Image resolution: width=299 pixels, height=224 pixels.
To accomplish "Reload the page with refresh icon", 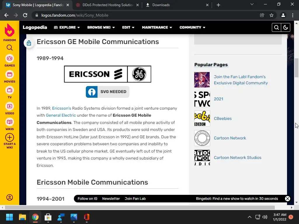I will coord(25,15).
